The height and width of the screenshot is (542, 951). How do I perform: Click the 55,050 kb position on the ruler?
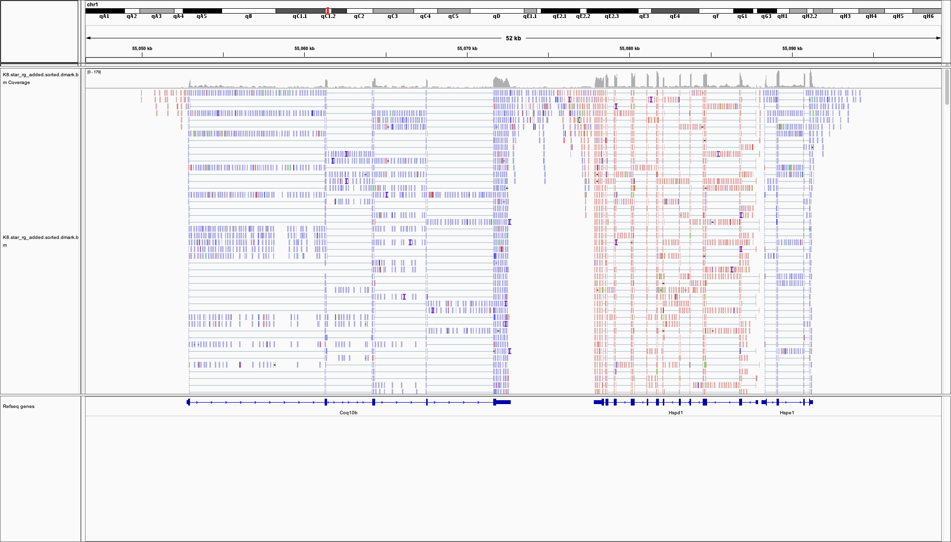[142, 49]
